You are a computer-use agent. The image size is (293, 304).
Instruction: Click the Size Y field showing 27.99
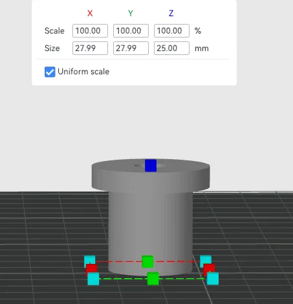pyautogui.click(x=131, y=48)
